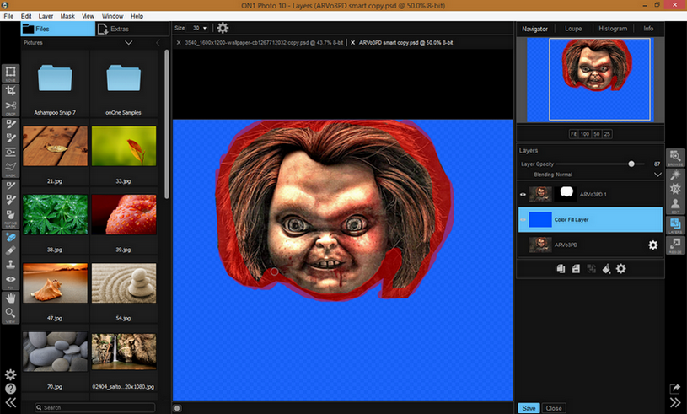Image resolution: width=687 pixels, height=414 pixels.
Task: Switch to the Histogram tab
Action: (613, 29)
